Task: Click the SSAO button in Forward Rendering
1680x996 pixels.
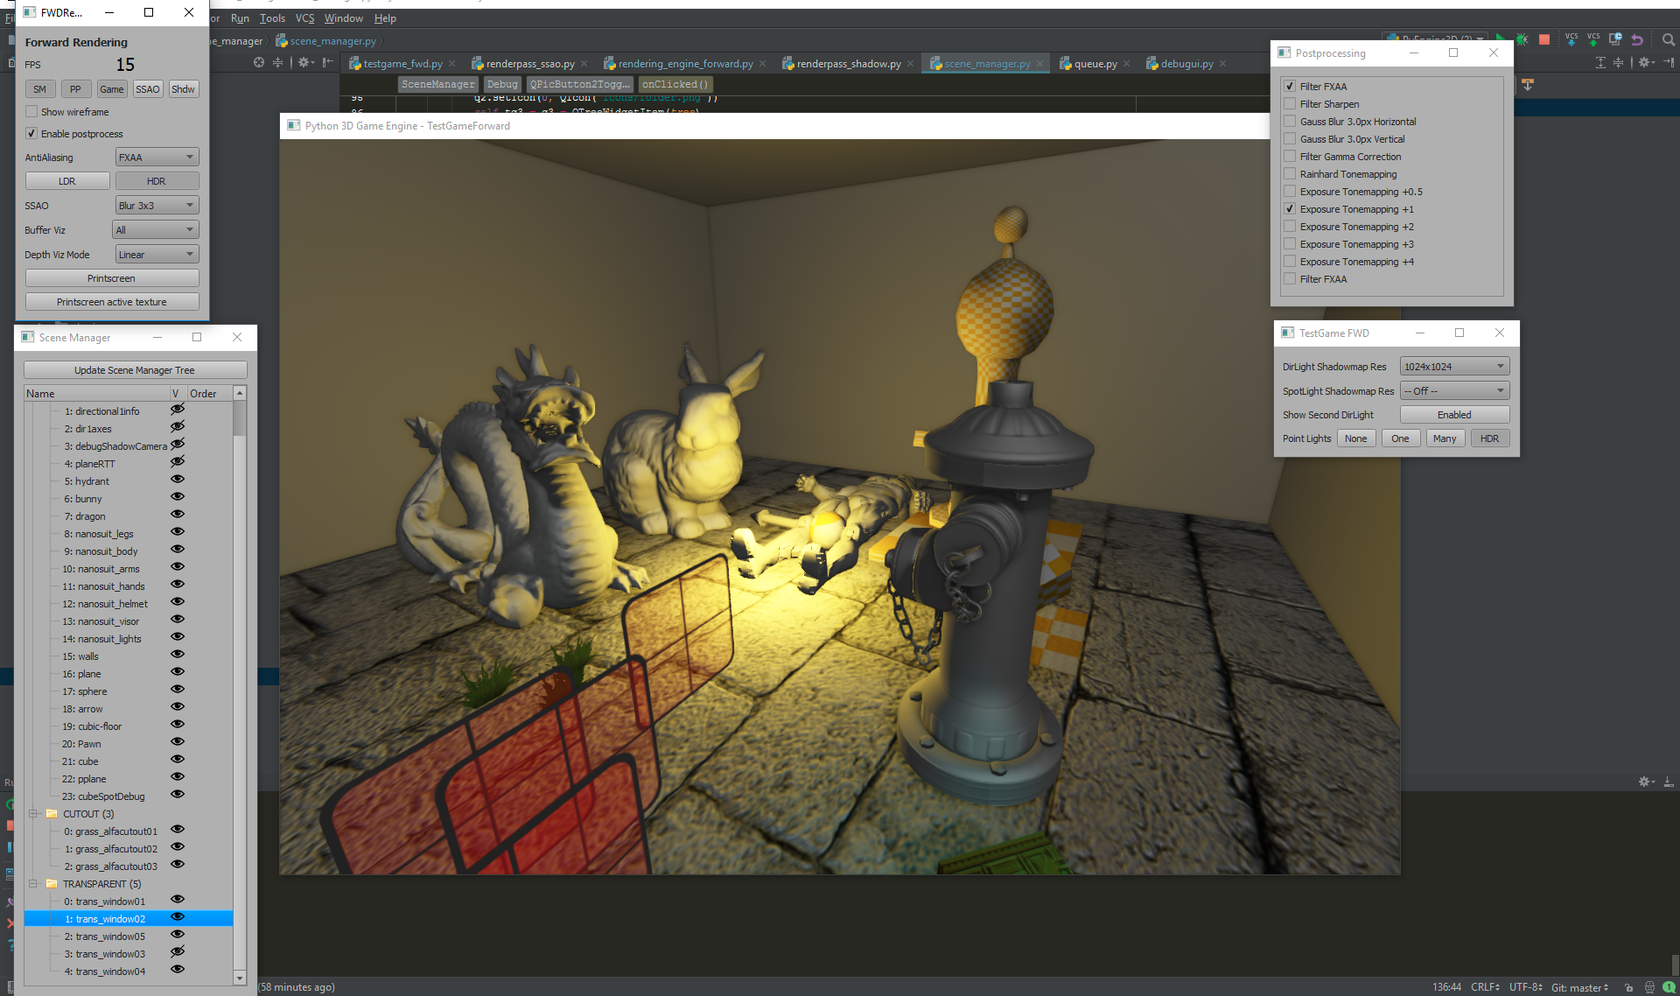Action: [x=148, y=89]
